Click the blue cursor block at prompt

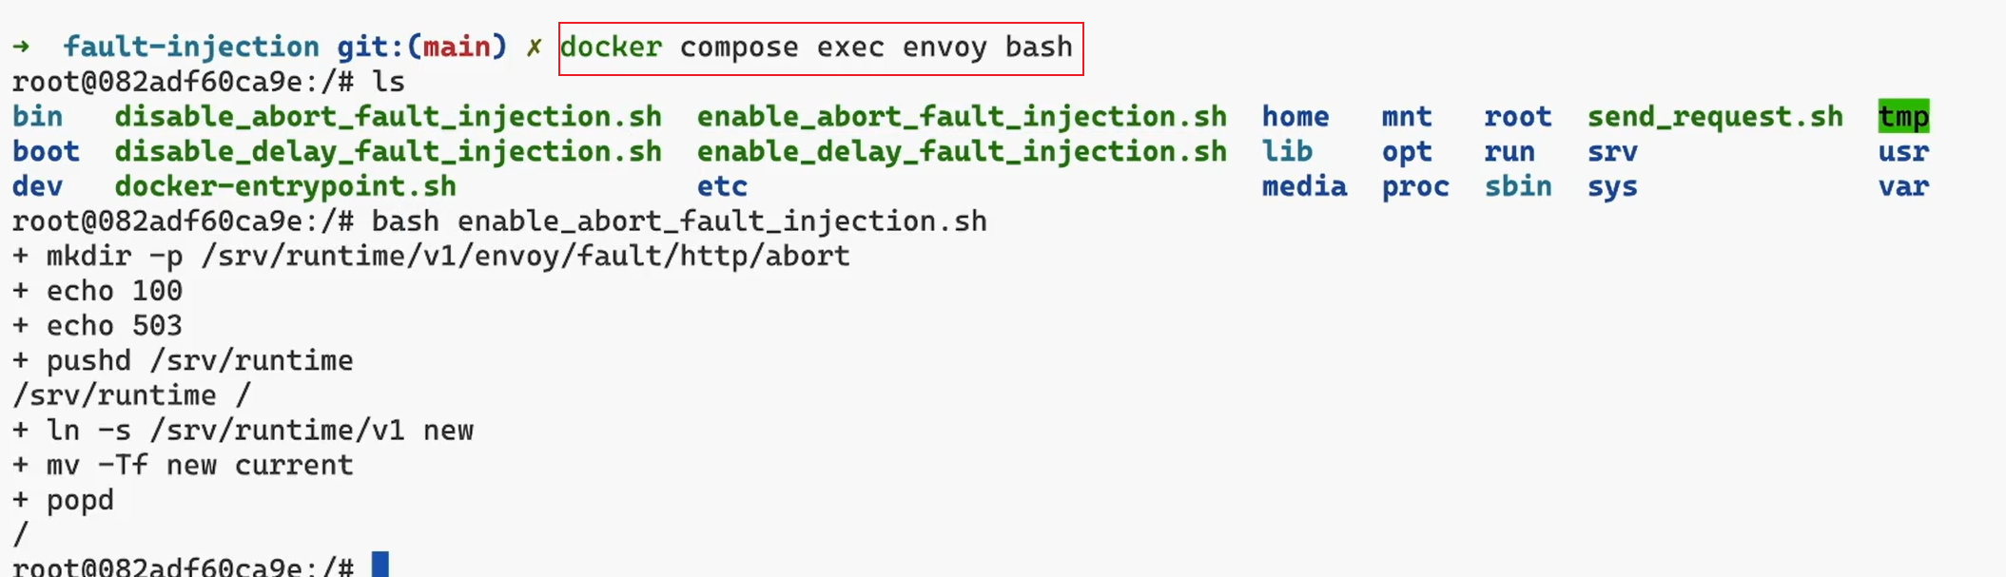point(380,565)
